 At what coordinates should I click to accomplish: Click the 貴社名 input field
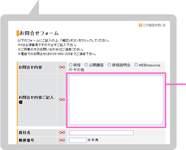tap(101, 133)
